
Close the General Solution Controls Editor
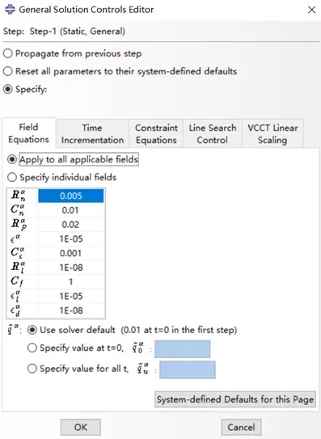[311, 10]
